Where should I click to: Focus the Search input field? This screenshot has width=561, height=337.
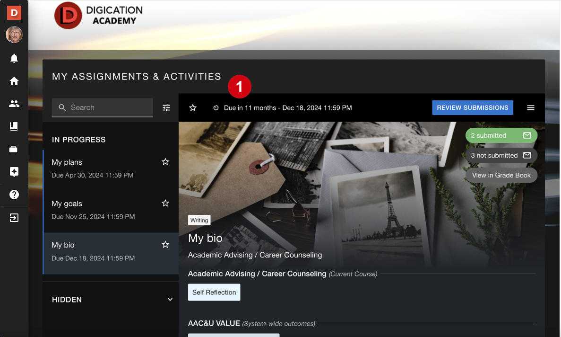click(103, 107)
